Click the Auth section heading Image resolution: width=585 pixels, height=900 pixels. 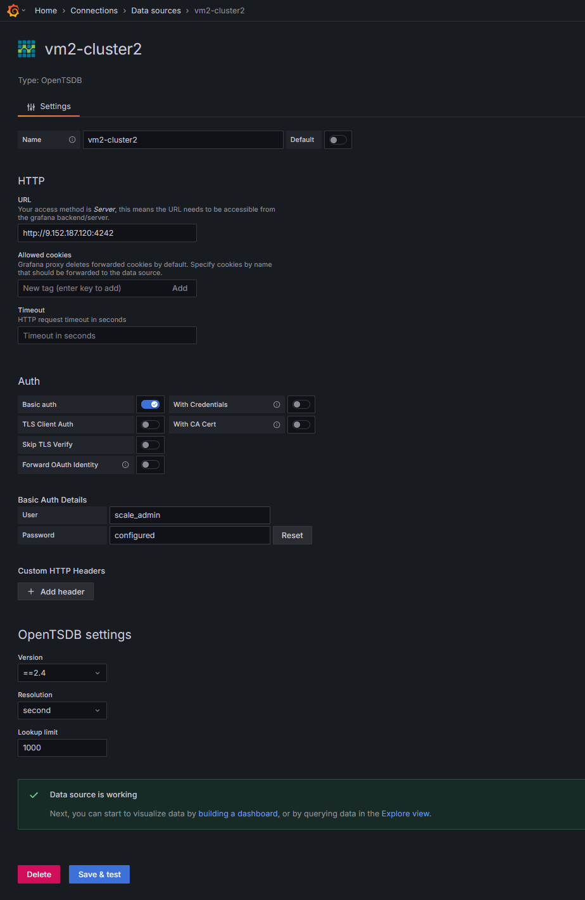[28, 382]
